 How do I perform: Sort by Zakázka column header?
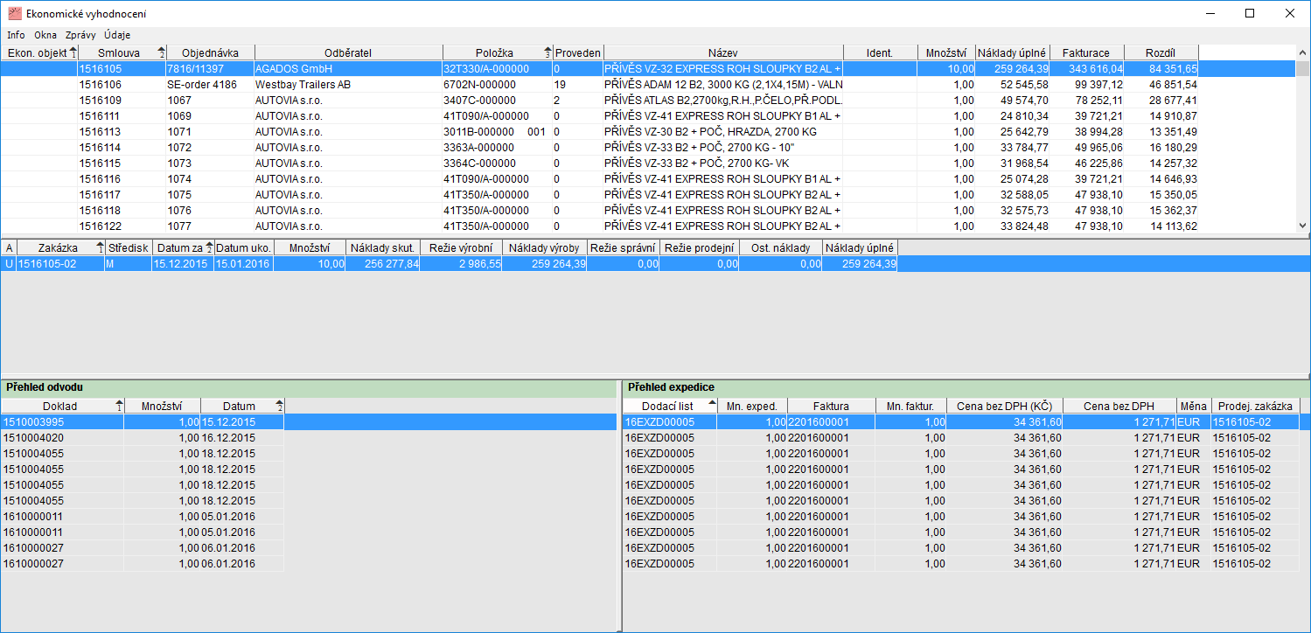(60, 248)
